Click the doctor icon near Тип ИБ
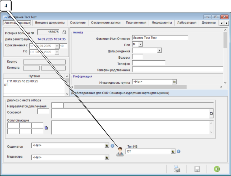This screenshot has width=231, height=176. [120, 152]
